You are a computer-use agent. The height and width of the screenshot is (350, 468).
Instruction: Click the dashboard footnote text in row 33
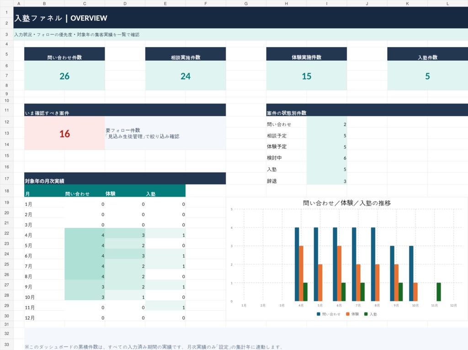(154, 347)
